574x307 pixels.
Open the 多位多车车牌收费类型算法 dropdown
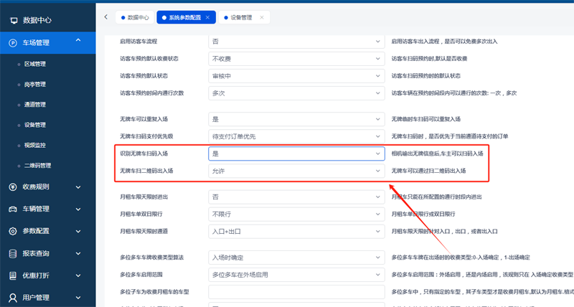(x=296, y=258)
